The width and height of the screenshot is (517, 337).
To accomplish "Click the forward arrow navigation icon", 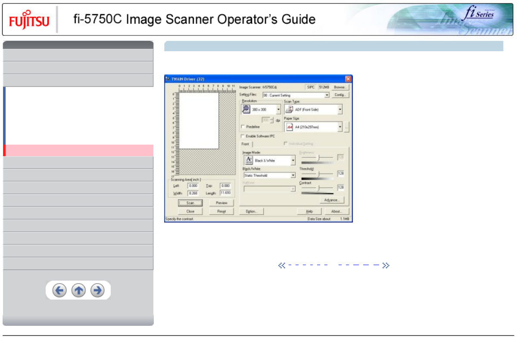I will click(x=97, y=291).
